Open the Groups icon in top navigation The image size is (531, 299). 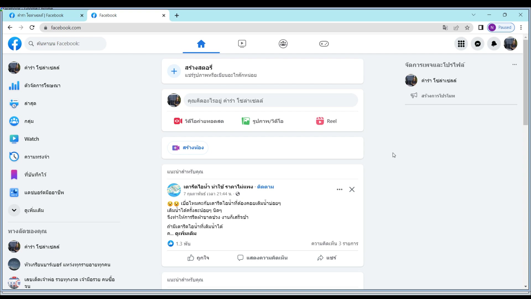(283, 44)
